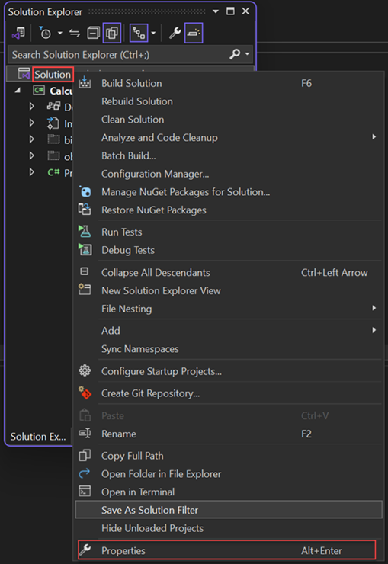Image resolution: width=388 pixels, height=564 pixels.
Task: Click the Search magnifier icon
Action: (235, 54)
